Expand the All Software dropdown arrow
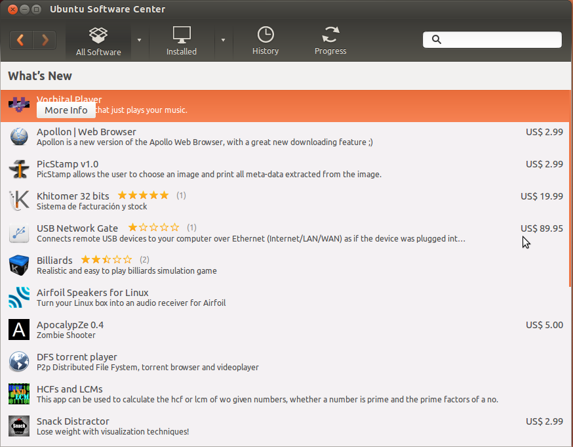Screen dimensions: 573x447 (x=138, y=39)
